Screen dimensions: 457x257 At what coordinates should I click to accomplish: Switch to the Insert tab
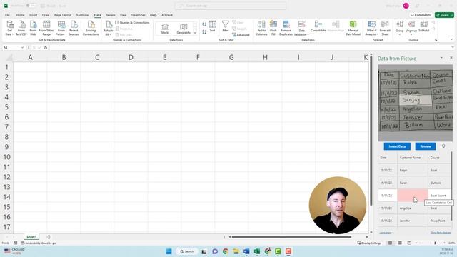pyautogui.click(x=34, y=15)
